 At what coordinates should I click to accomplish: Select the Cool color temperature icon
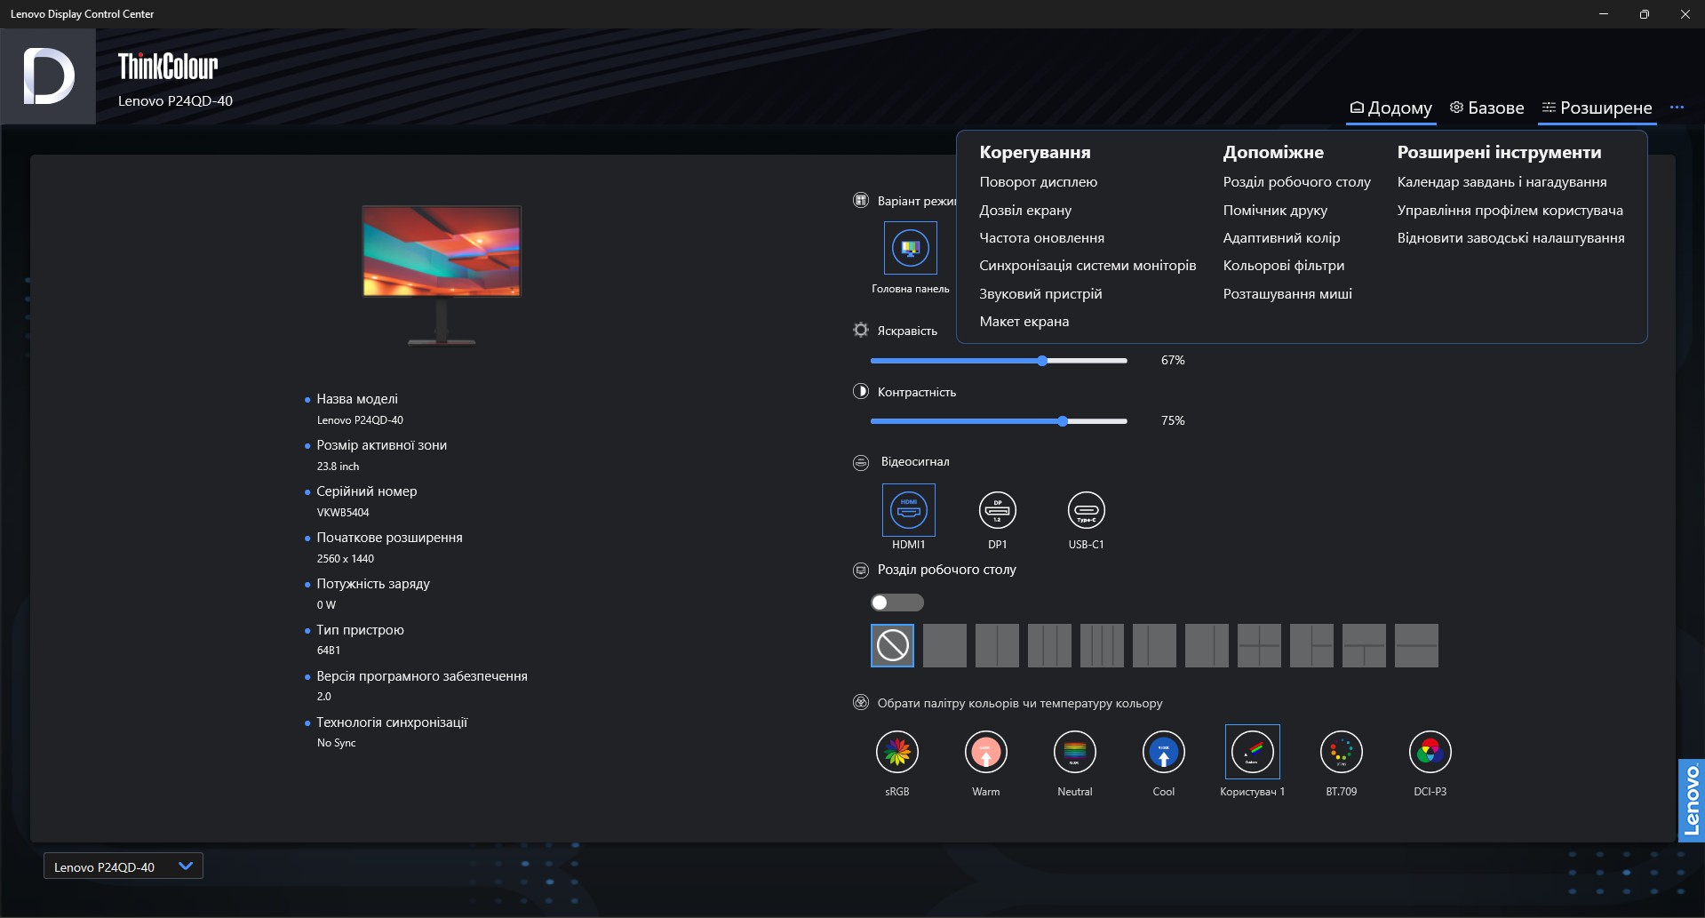click(1163, 752)
